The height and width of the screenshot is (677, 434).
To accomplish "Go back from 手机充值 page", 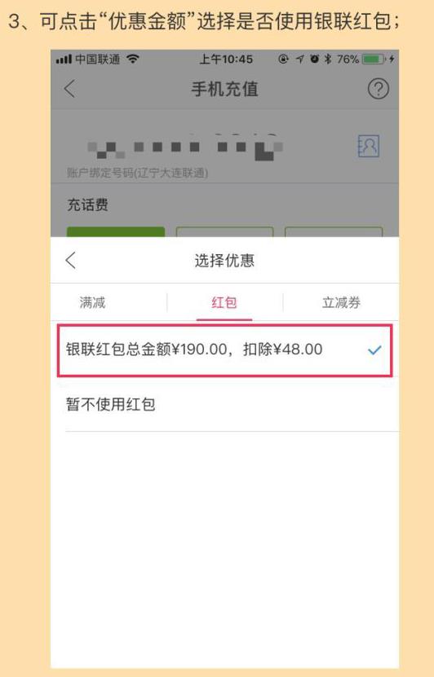I will click(x=69, y=89).
